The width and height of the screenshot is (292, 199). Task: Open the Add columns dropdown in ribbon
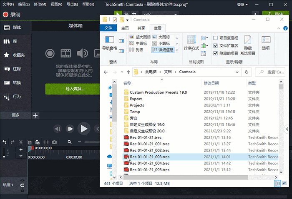point(204,45)
